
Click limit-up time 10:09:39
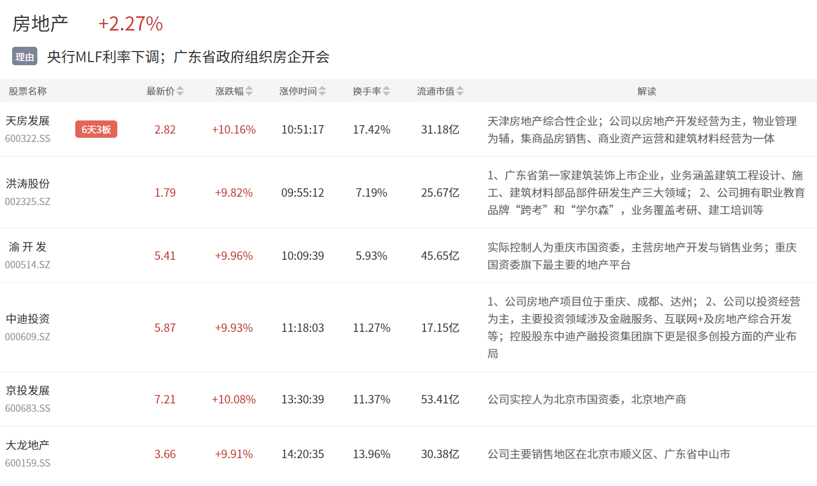(x=302, y=256)
